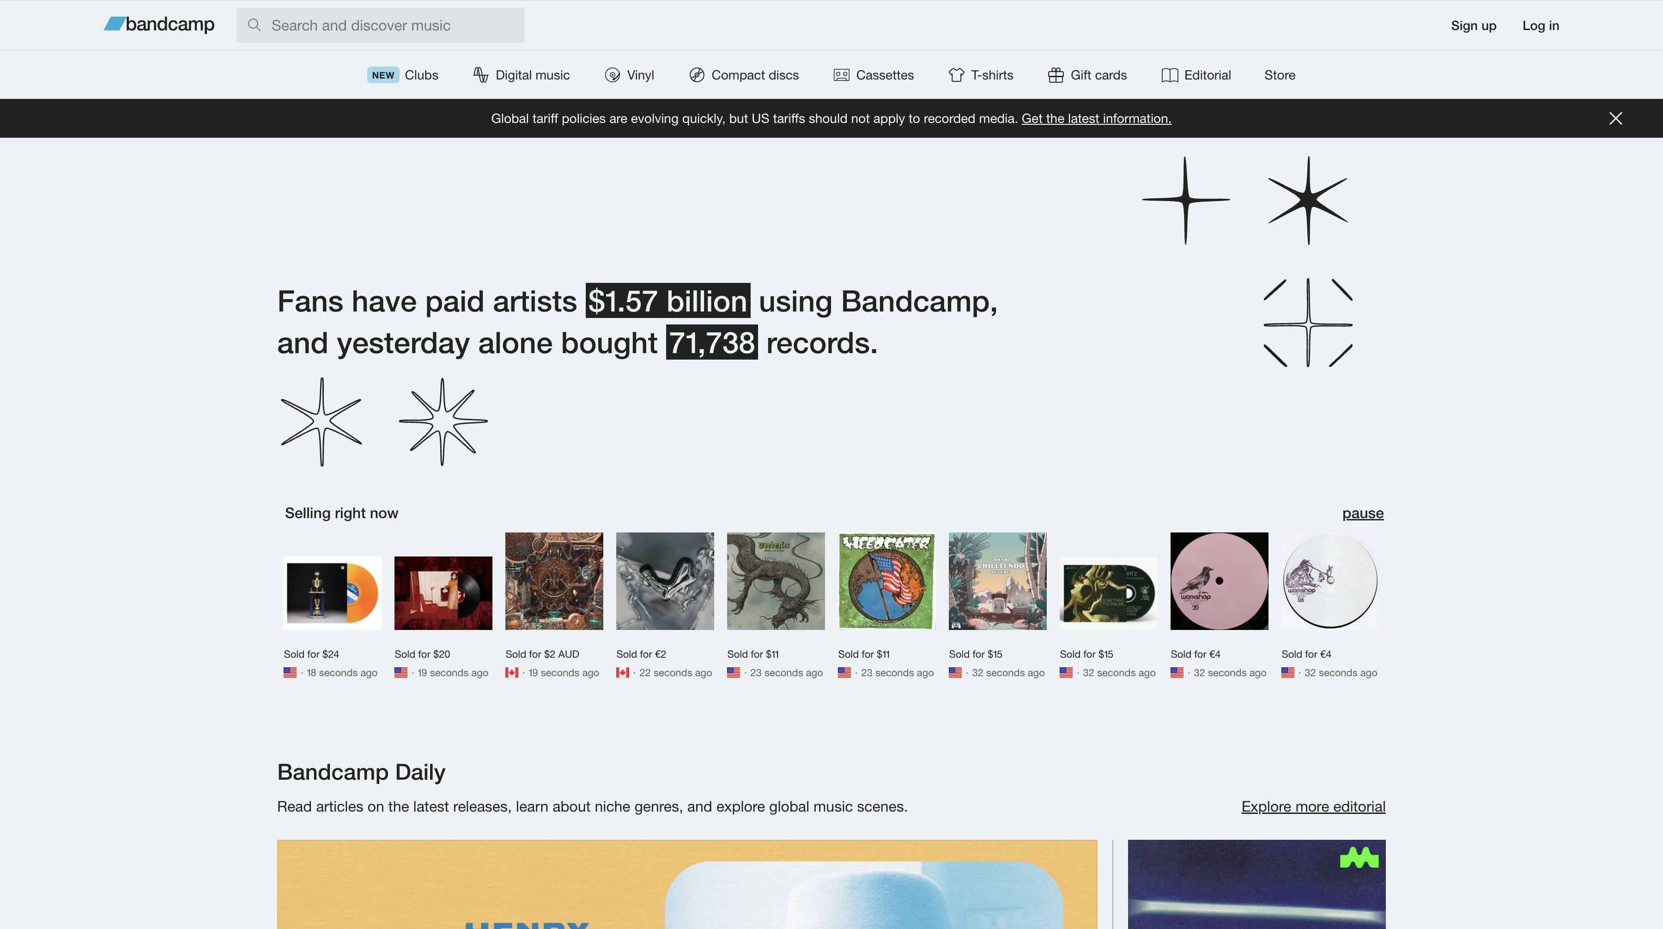
Task: Open the orange vinyl album sold for $24
Action: point(333,593)
